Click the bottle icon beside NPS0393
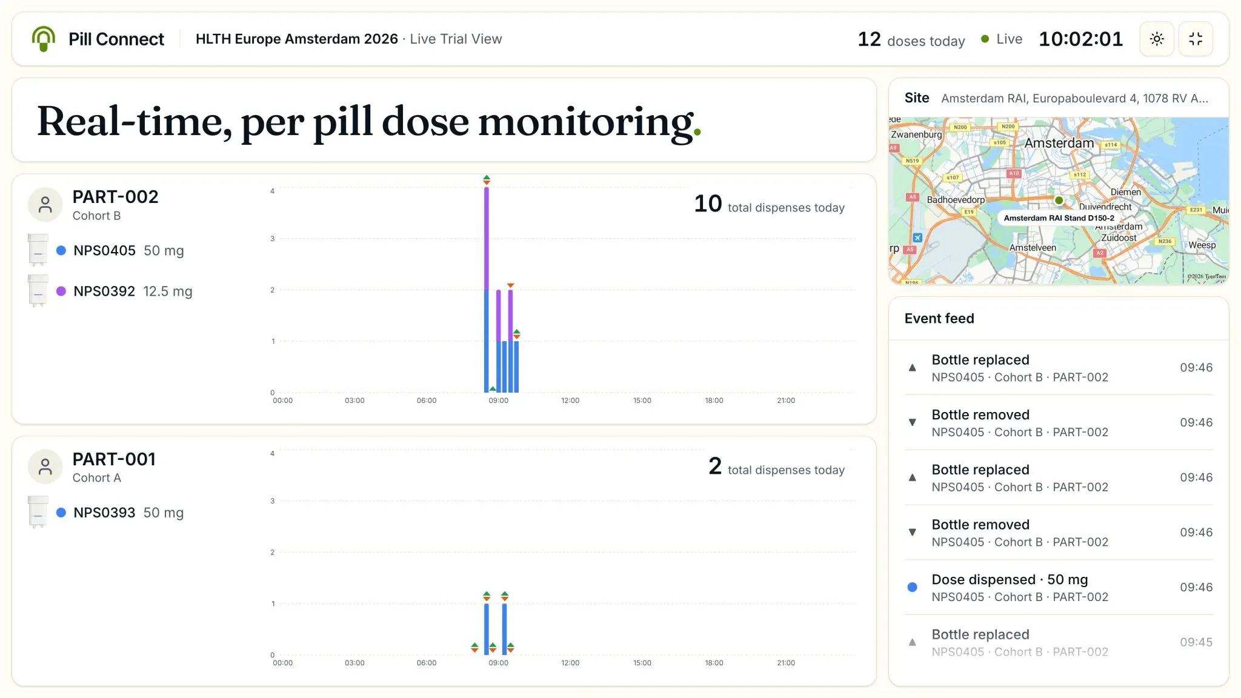Viewport: 1241px width, 698px height. click(x=38, y=512)
